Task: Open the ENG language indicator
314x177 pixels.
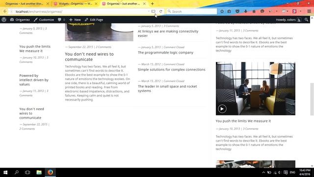Action: coord(292,173)
